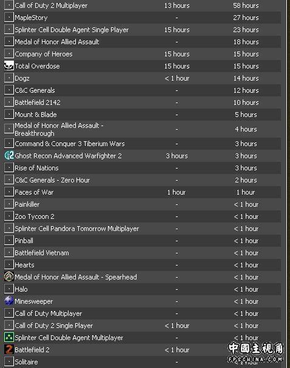Click the placeholder icon beside Pinball
The image size is (290, 368).
coord(9,241)
